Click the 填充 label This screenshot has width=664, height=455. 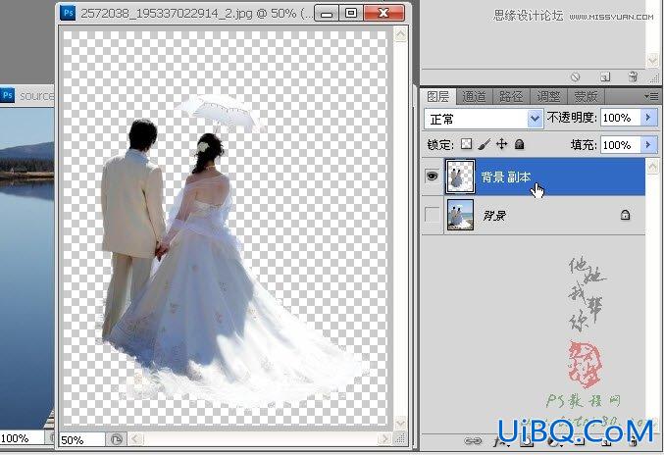pyautogui.click(x=584, y=145)
